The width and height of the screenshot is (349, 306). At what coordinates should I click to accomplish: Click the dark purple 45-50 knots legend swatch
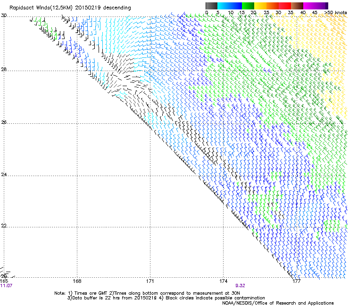pyautogui.click(x=322, y=6)
